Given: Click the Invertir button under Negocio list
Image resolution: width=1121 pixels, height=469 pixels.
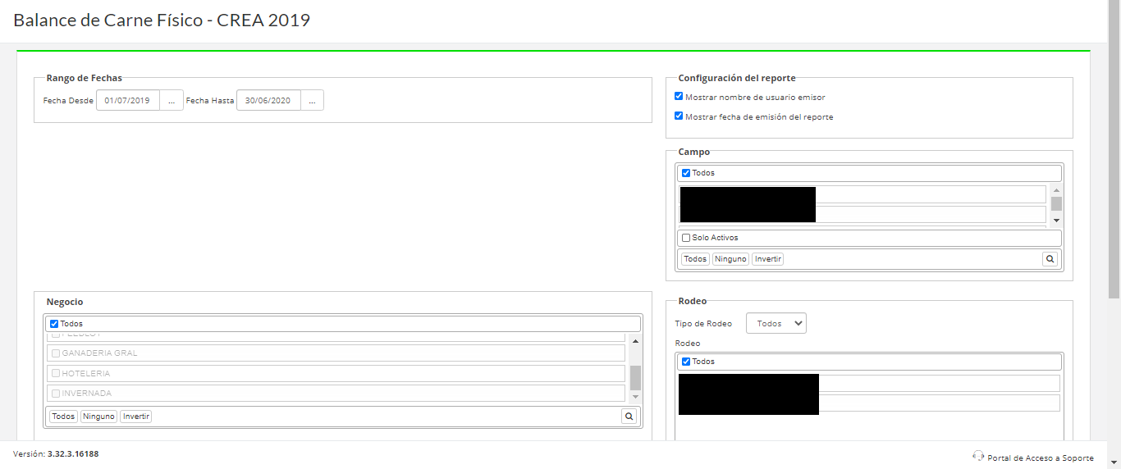Looking at the screenshot, I should [136, 417].
